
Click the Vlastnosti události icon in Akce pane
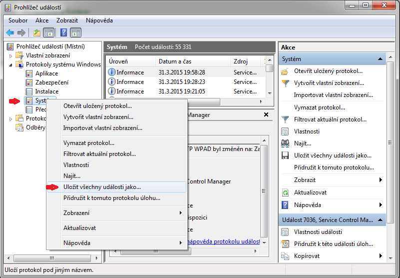pos(285,232)
